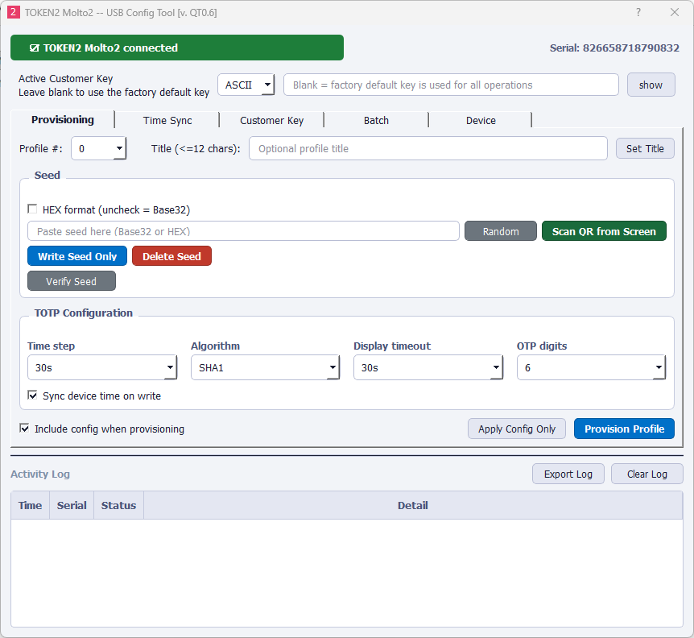
Task: Click the TOKEN2 app icon in title bar
Action: coord(13,12)
